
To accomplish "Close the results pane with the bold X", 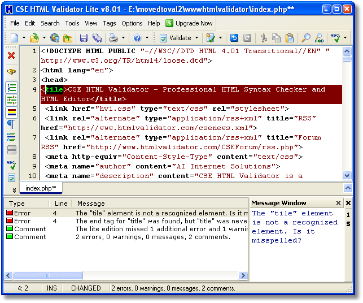I will (348, 203).
